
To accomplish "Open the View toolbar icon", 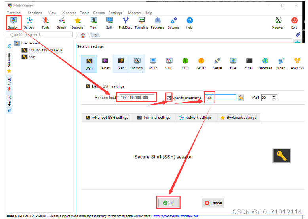I will [93, 23].
